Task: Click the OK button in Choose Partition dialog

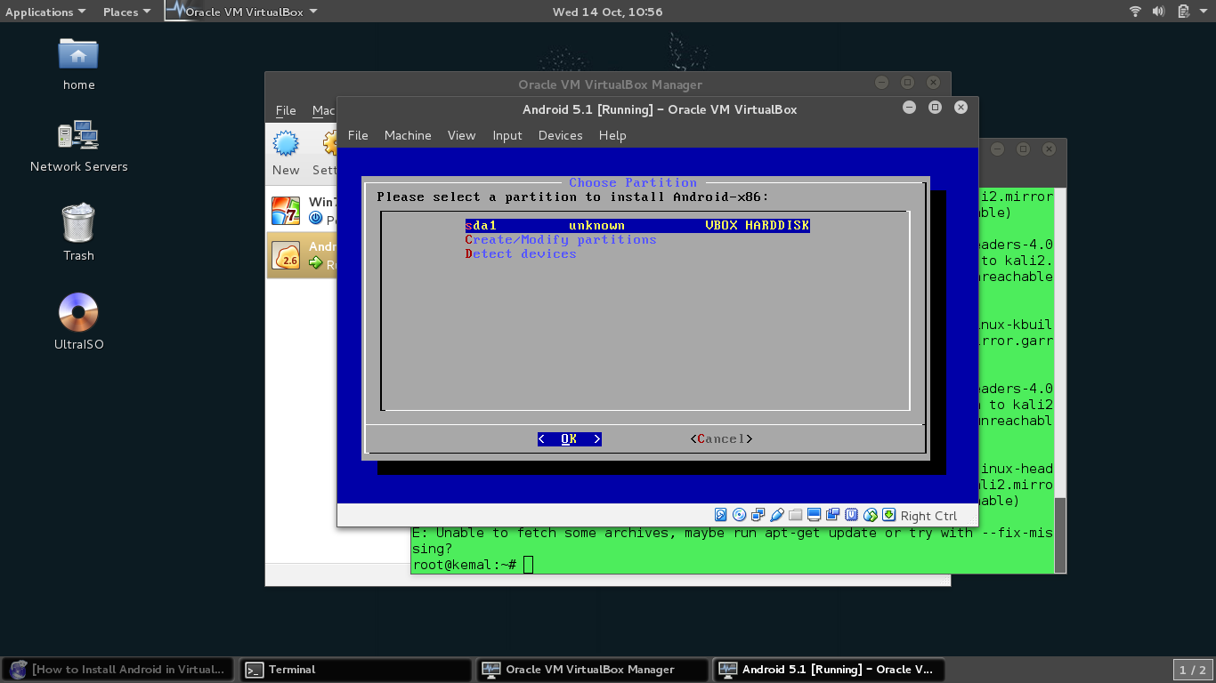Action: tap(569, 439)
